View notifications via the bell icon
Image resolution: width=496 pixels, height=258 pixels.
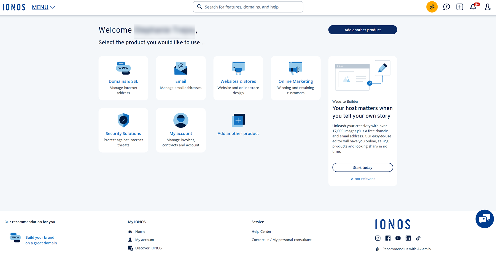pyautogui.click(x=473, y=7)
